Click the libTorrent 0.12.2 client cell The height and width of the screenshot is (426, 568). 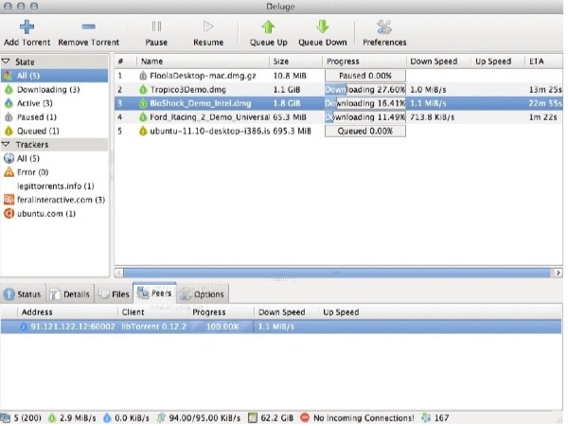154,327
